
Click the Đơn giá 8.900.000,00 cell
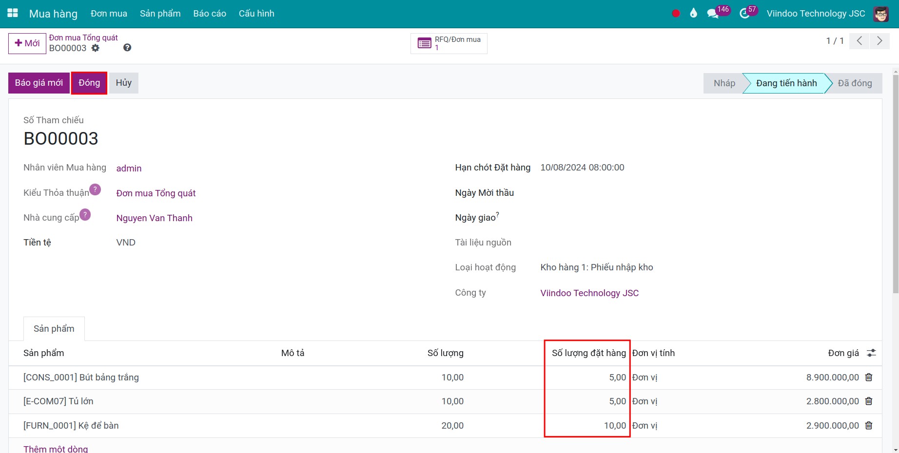tap(832, 377)
